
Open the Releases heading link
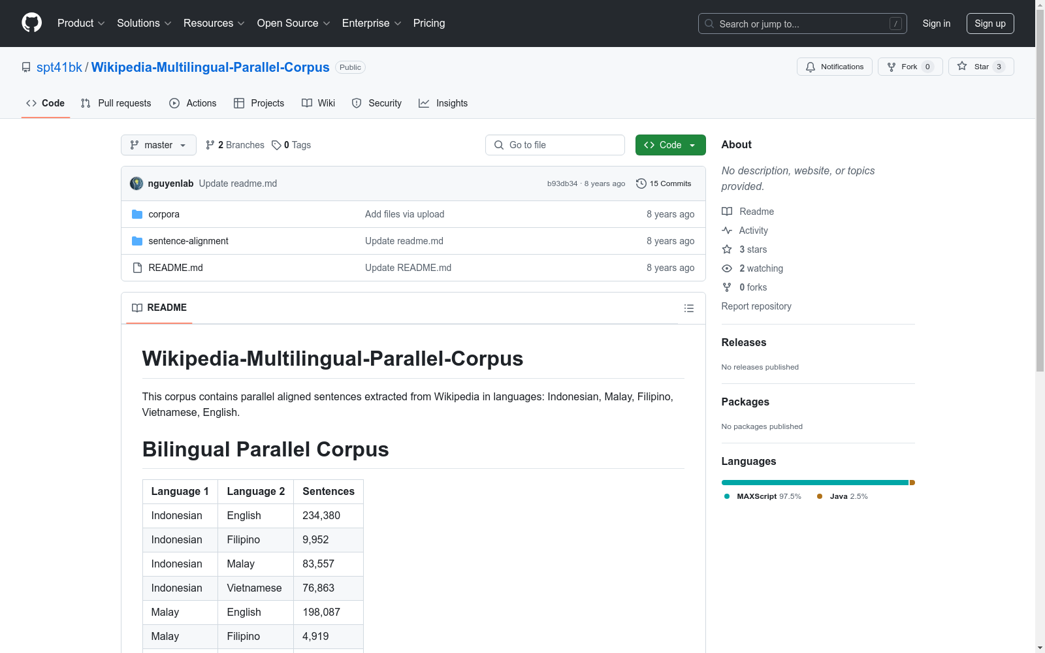744,342
